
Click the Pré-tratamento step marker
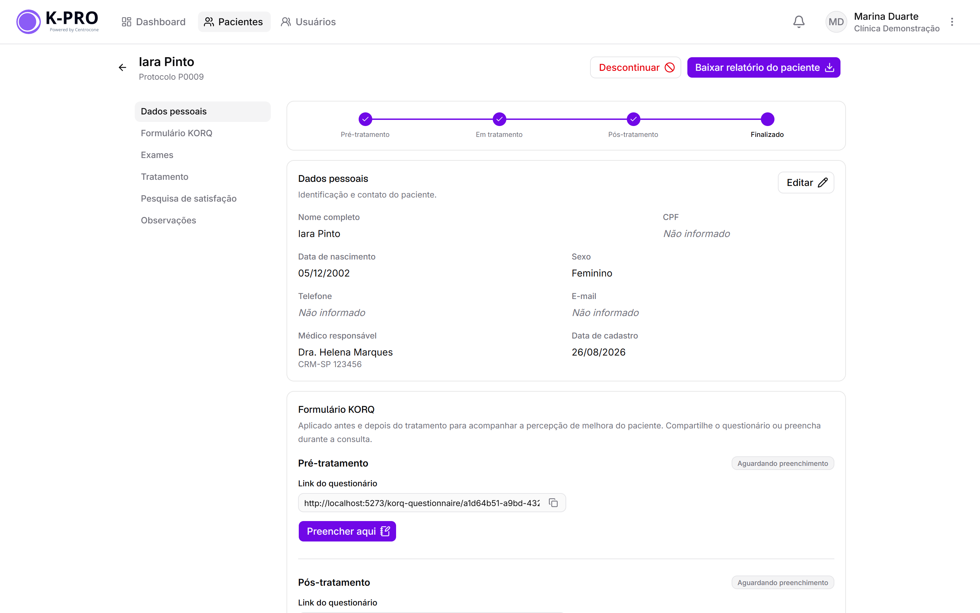[x=365, y=119]
